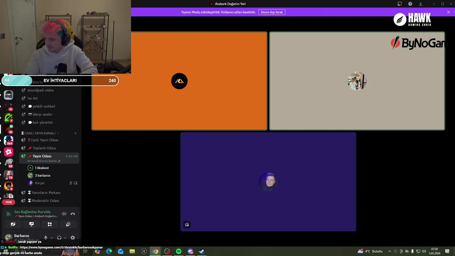
Task: Open activities launcher in voice panel
Action: point(50,224)
